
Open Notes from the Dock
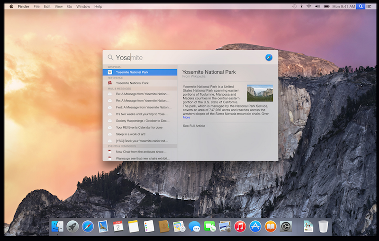134,227
